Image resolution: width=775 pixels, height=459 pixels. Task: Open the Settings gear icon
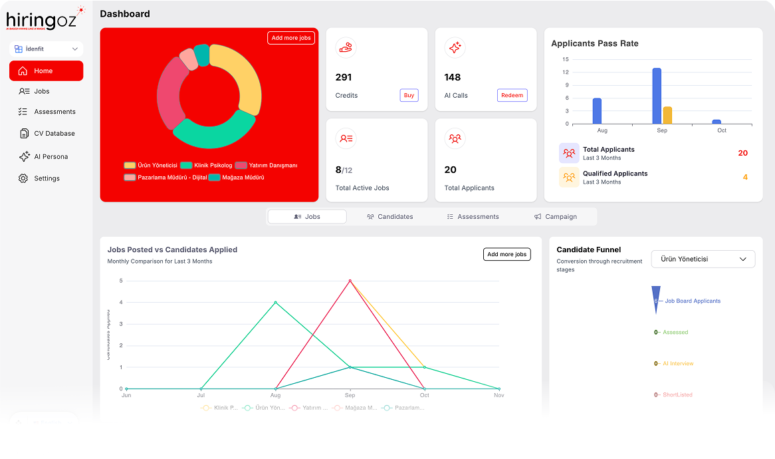pyautogui.click(x=23, y=178)
